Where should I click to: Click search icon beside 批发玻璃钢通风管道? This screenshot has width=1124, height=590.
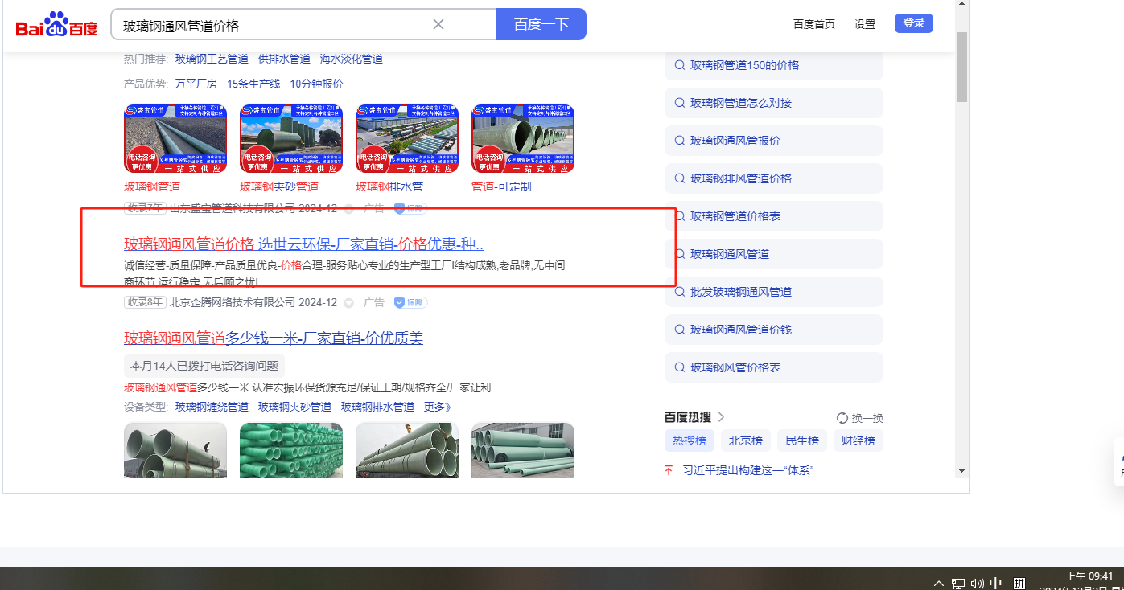(x=679, y=292)
